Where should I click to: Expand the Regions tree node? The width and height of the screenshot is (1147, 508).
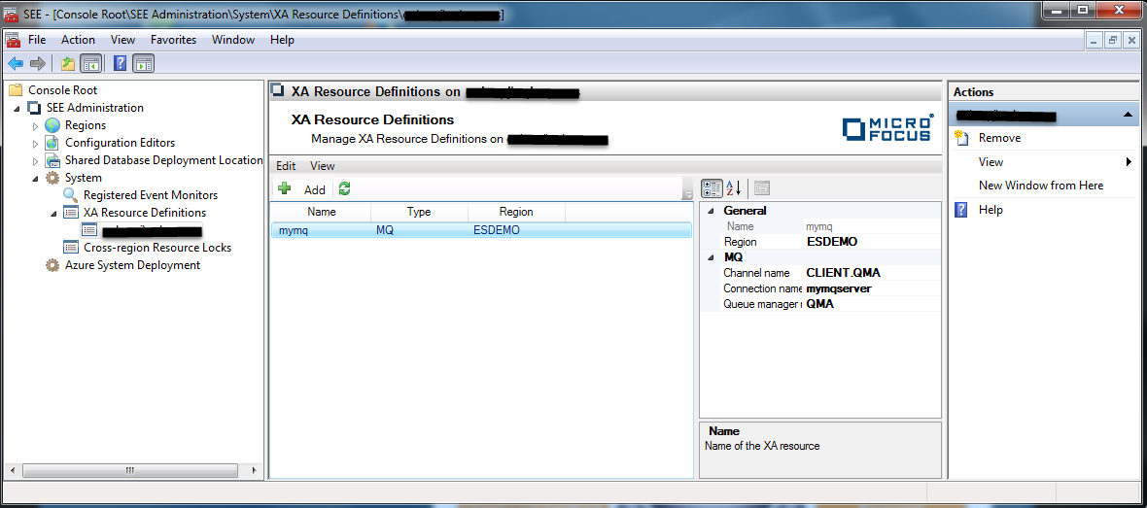coord(35,125)
